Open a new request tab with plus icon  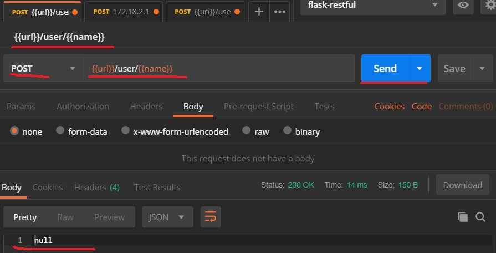click(x=259, y=12)
